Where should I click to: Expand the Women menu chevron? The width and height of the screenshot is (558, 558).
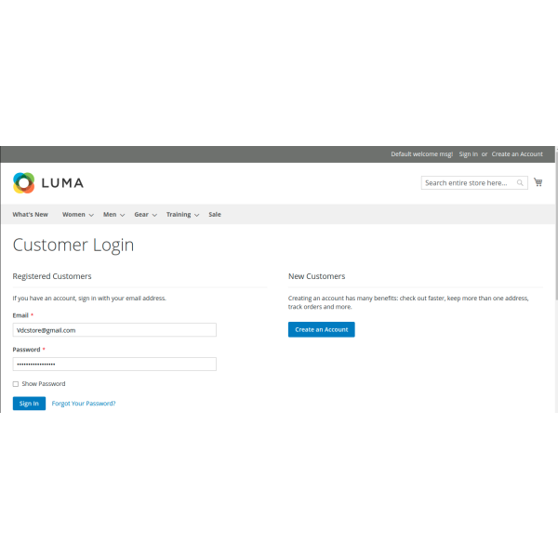[x=91, y=215]
